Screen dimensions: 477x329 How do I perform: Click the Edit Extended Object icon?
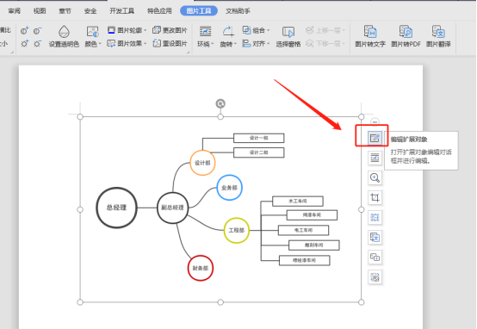[x=375, y=138]
